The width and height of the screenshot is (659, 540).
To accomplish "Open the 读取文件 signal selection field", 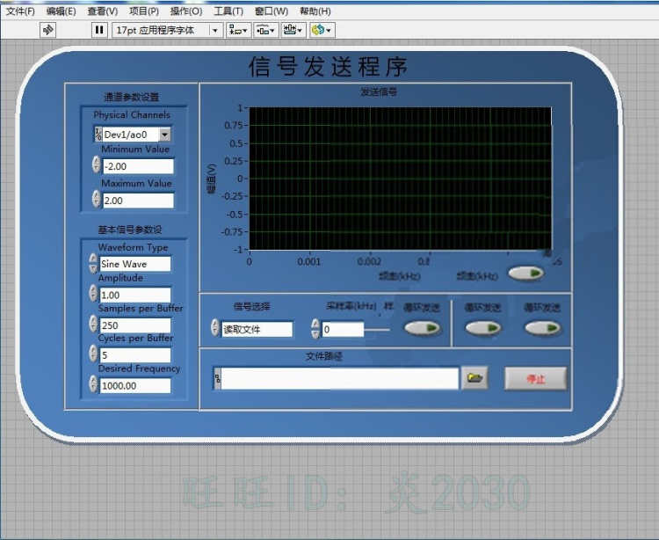I will [257, 329].
